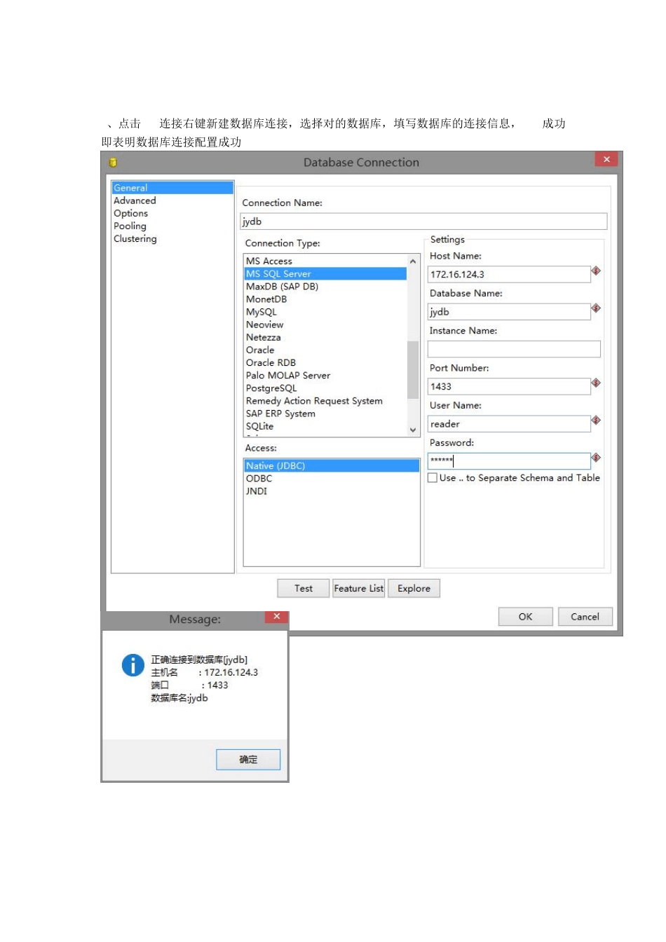Click the variable icon beside Host Name field
Viewport: 666px width, 942px height.
(596, 271)
